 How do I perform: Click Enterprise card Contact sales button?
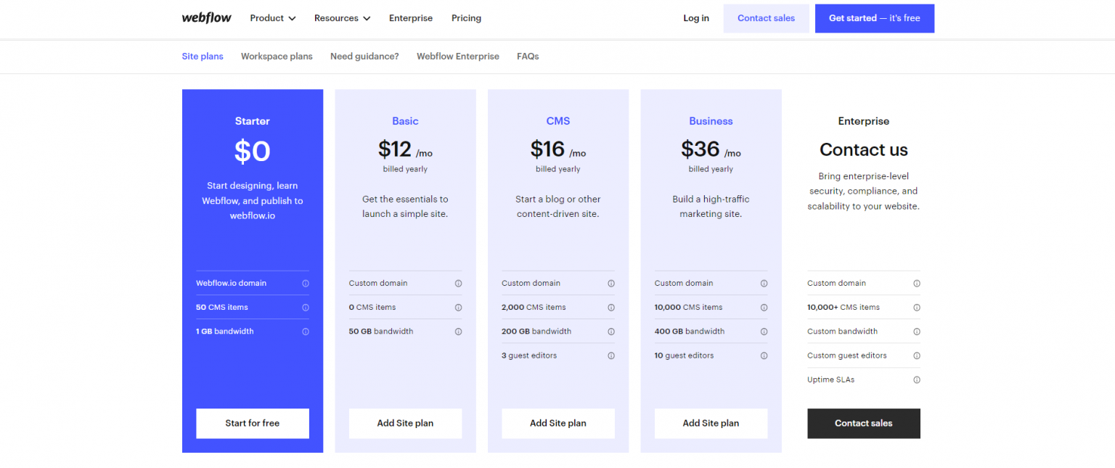coord(864,423)
